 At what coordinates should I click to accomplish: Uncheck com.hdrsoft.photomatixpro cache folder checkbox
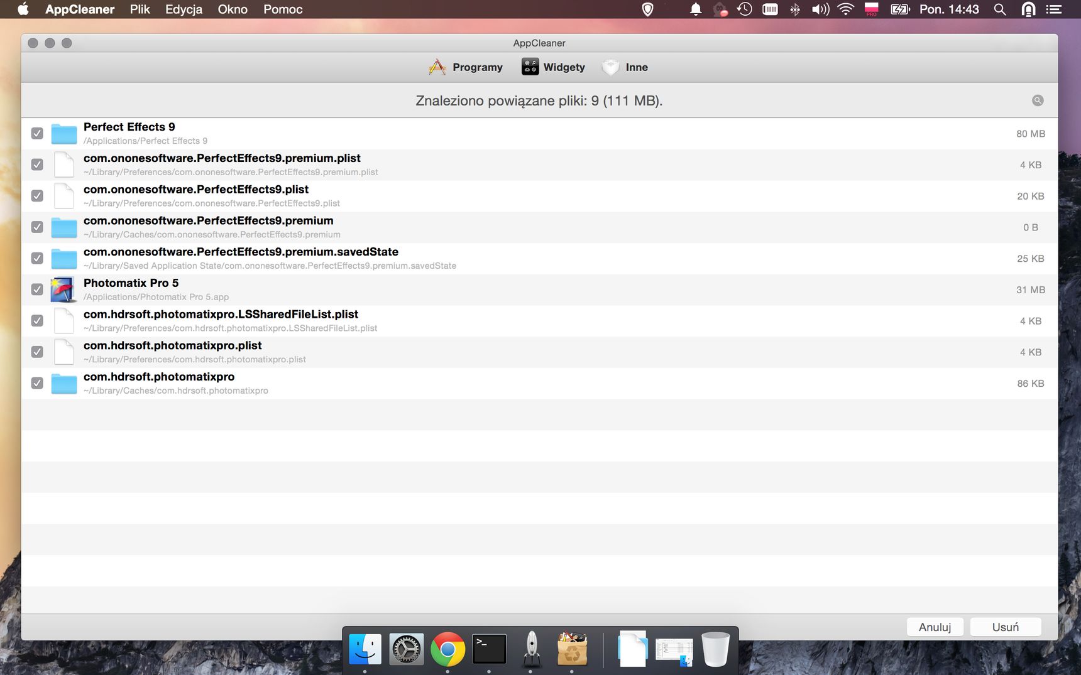[37, 383]
